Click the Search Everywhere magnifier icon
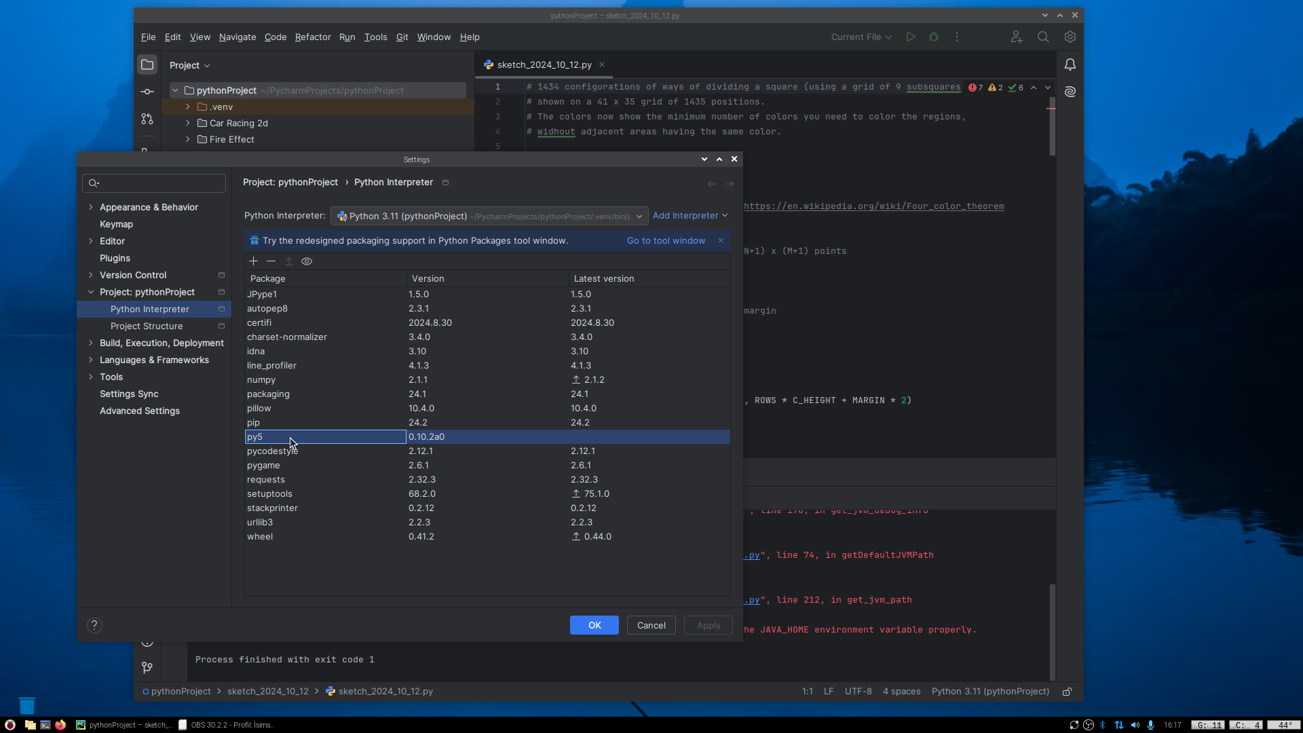 point(1043,37)
